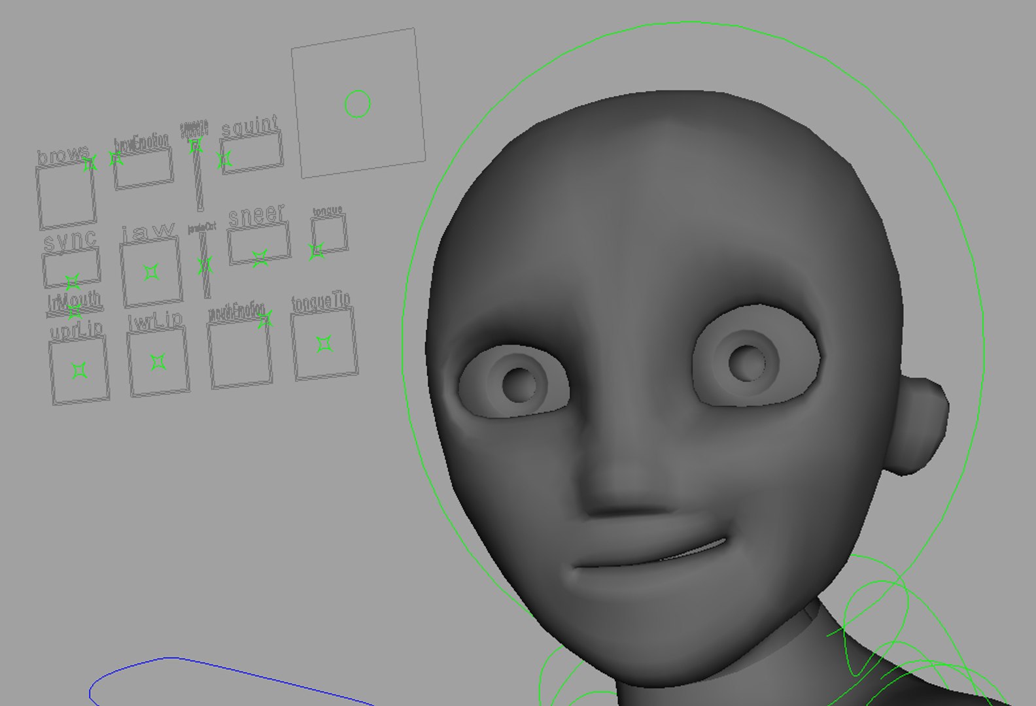Click the character's mouth
The height and width of the screenshot is (706, 1036).
(x=651, y=554)
